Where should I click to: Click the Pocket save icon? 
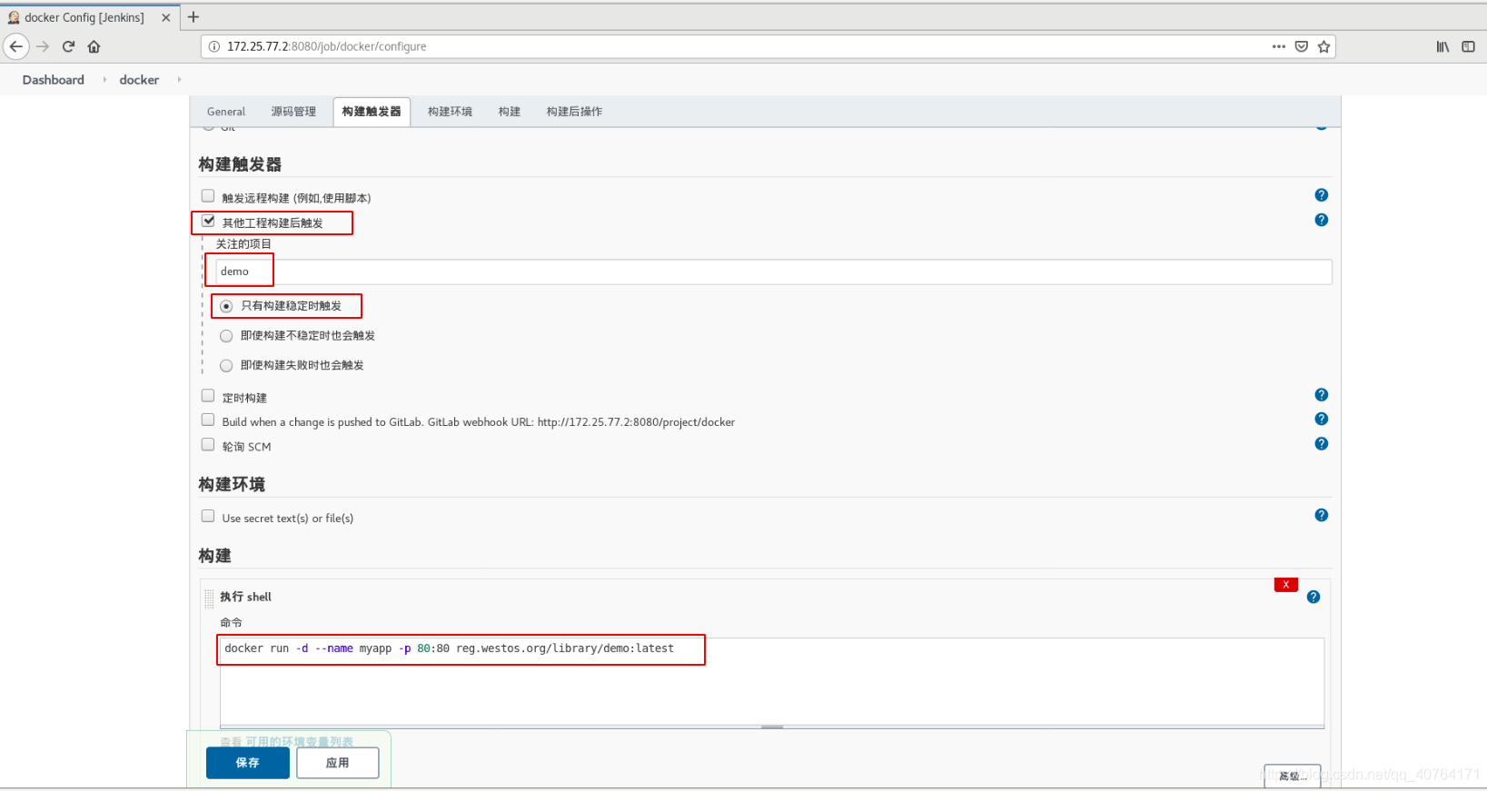click(1302, 46)
